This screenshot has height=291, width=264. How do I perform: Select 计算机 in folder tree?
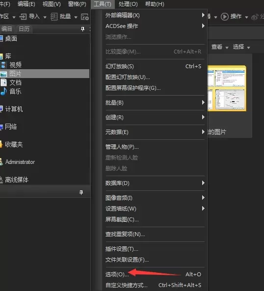[x=14, y=109]
